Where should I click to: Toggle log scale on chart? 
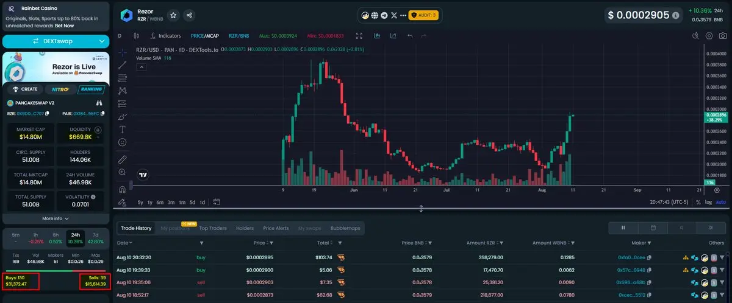[x=709, y=202]
